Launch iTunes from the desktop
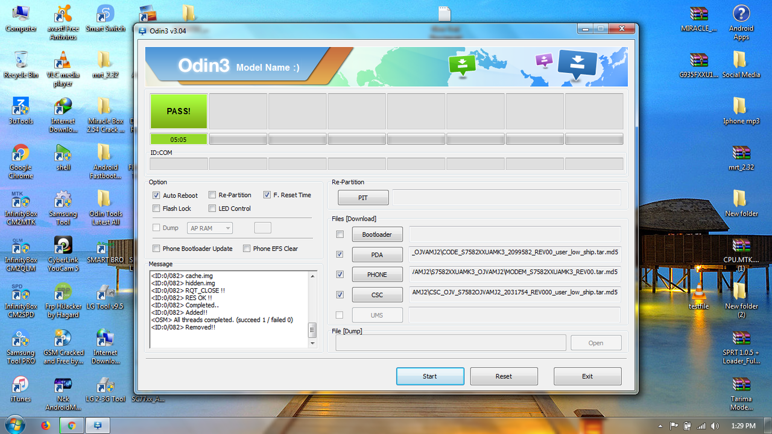772x434 pixels. pos(21,389)
